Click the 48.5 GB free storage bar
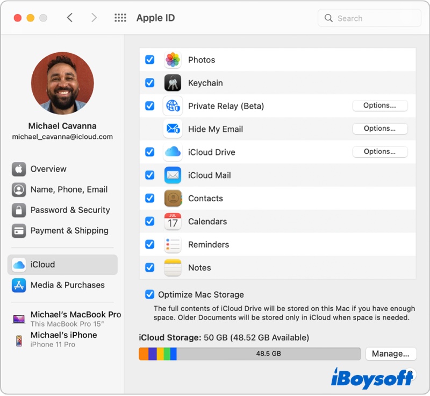This screenshot has width=430, height=396. [268, 353]
